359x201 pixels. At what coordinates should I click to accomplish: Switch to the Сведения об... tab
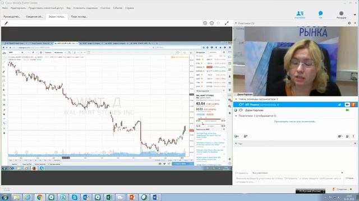(34, 17)
